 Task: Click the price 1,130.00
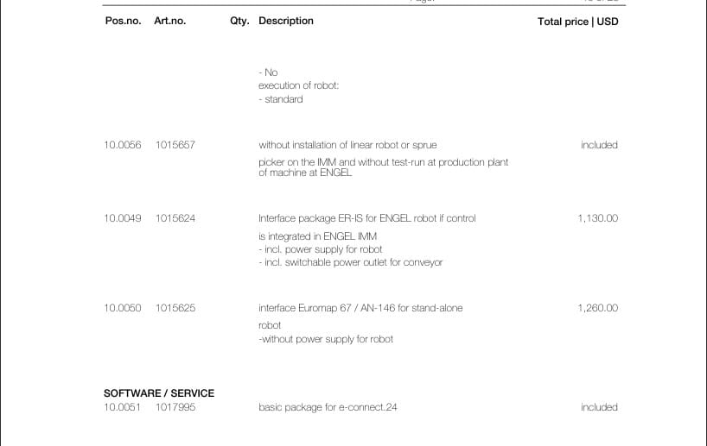[598, 218]
